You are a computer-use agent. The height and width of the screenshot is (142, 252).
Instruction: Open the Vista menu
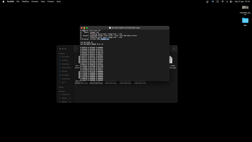[43, 2]
